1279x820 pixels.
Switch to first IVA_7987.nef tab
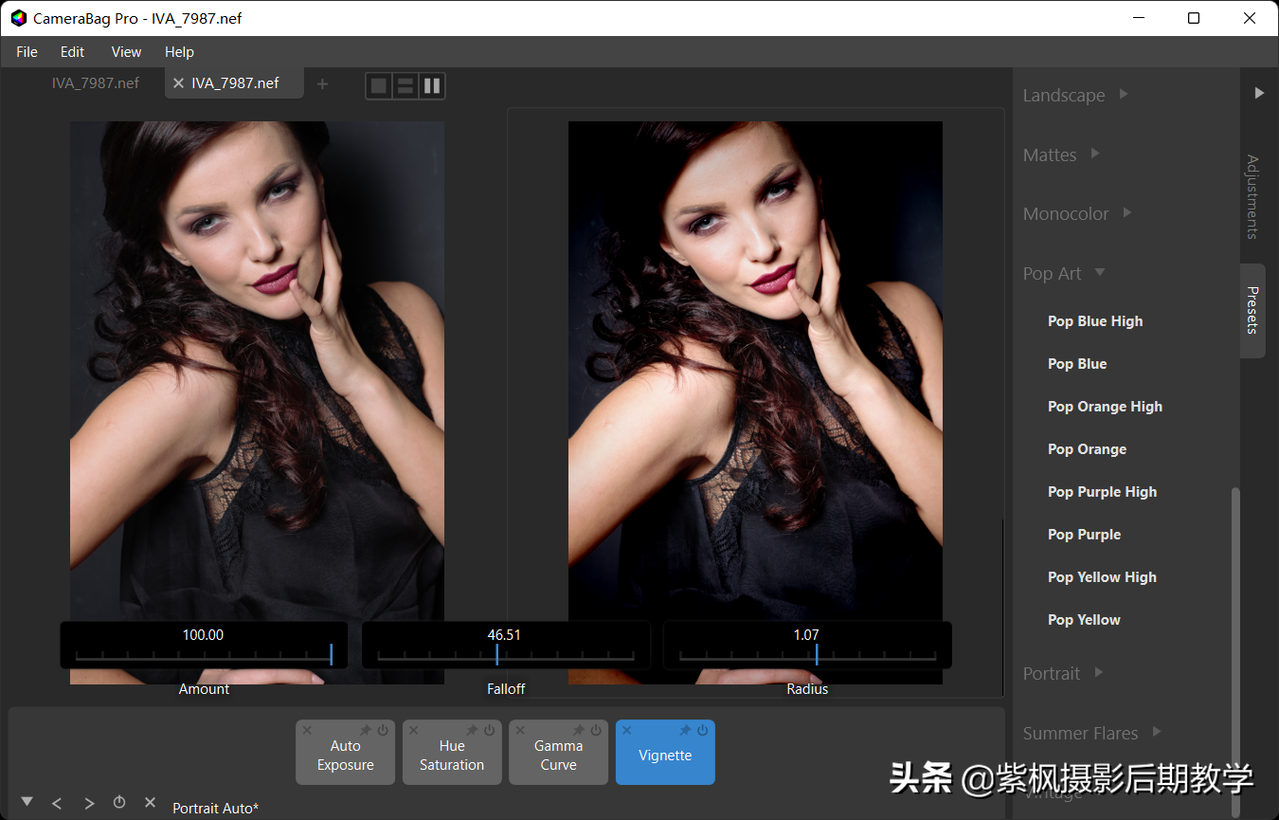[x=95, y=83]
